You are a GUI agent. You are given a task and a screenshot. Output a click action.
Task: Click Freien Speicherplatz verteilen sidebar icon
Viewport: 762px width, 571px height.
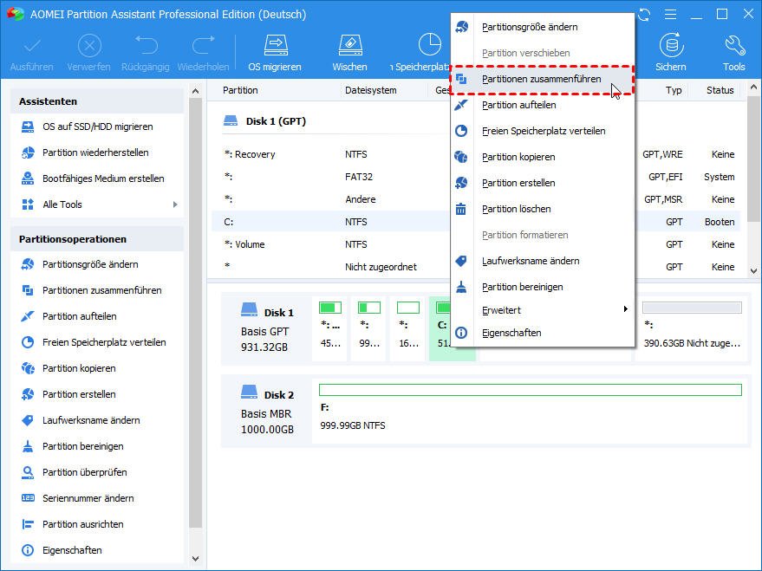pos(28,342)
